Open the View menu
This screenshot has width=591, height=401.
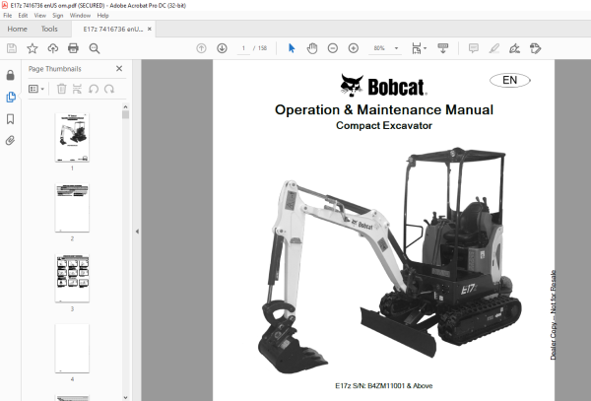pyautogui.click(x=40, y=16)
